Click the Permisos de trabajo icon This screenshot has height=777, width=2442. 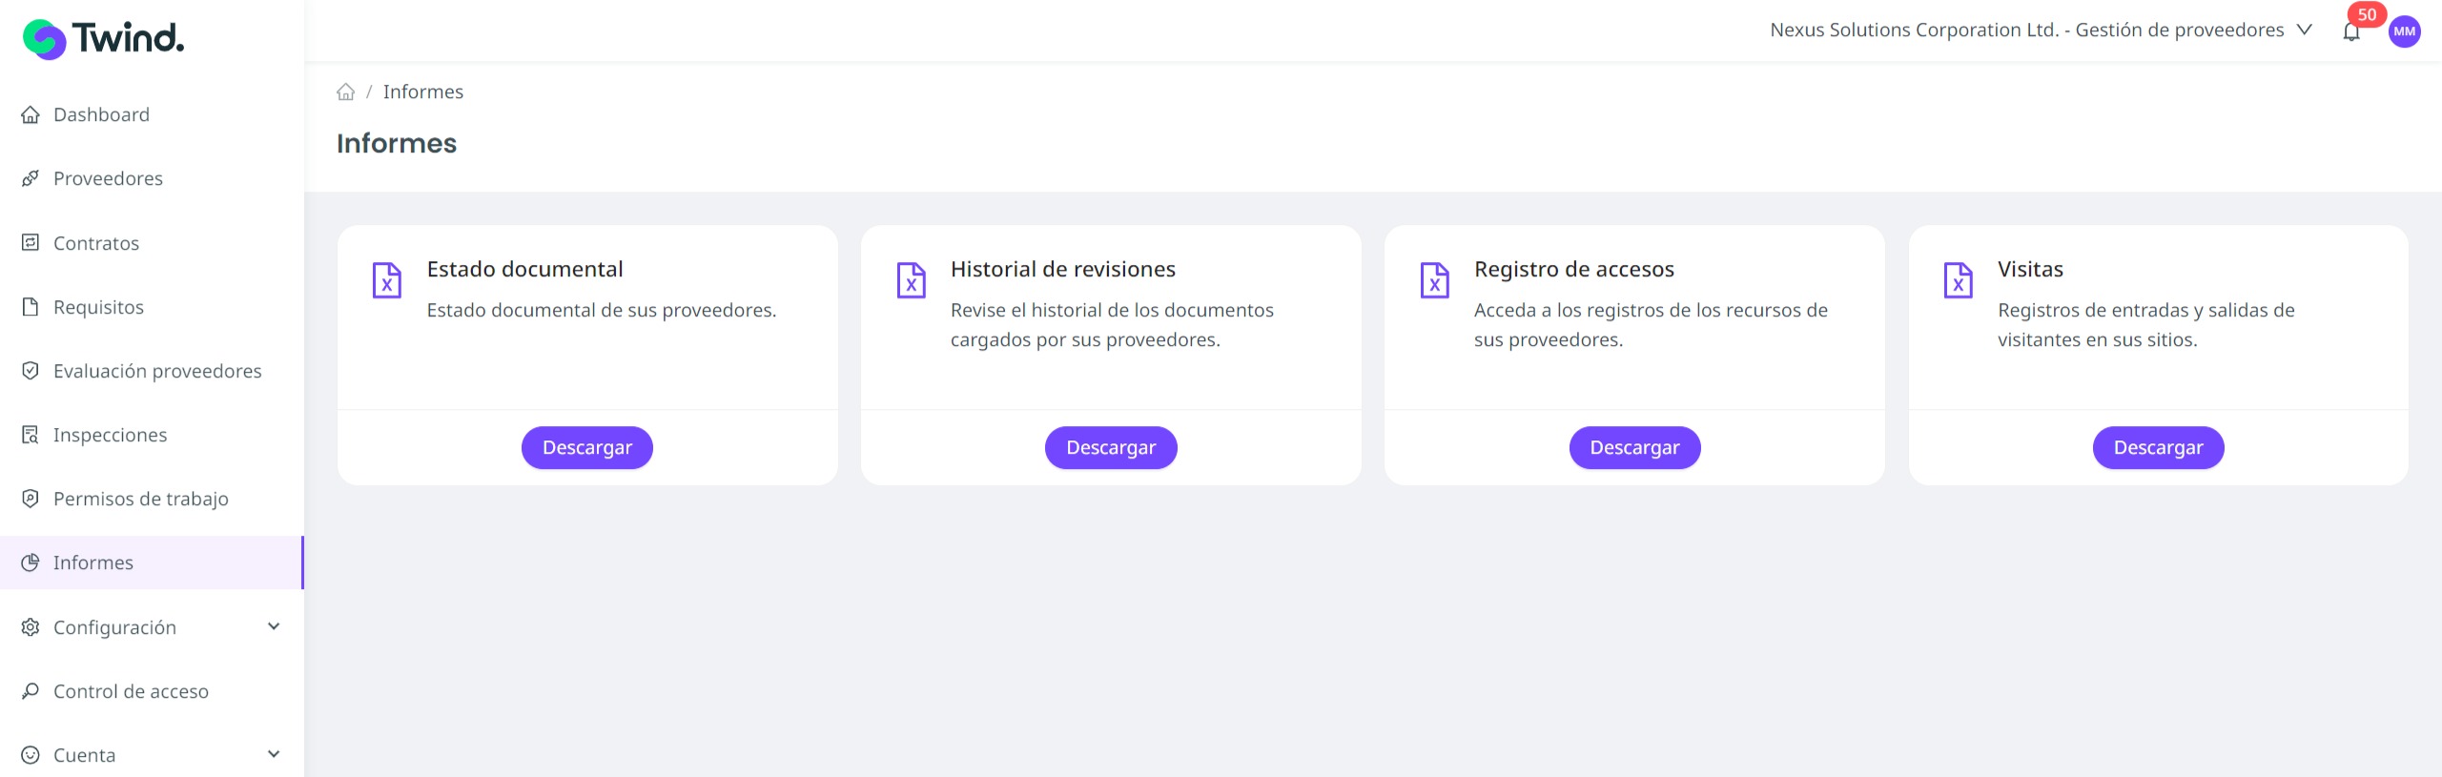(31, 498)
